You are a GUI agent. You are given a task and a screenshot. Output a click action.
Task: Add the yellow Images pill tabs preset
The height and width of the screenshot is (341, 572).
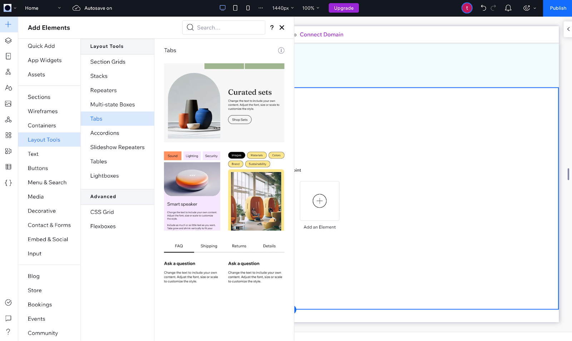(256, 191)
